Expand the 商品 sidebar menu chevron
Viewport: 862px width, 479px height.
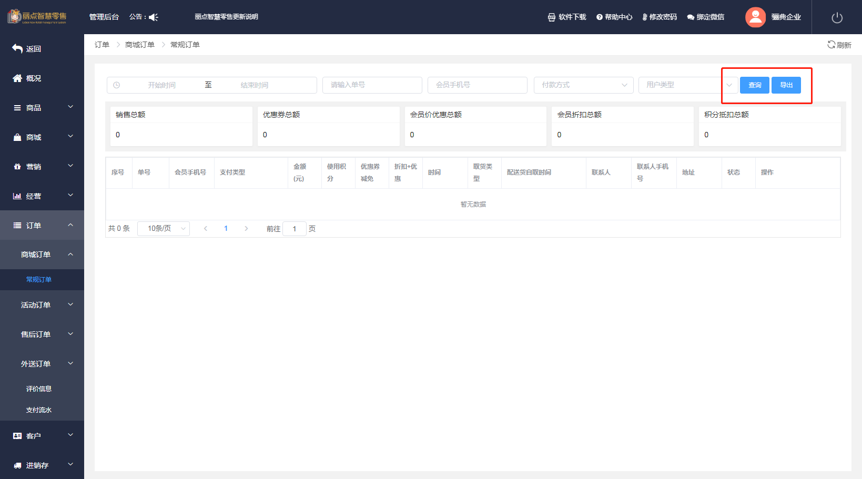pyautogui.click(x=70, y=107)
